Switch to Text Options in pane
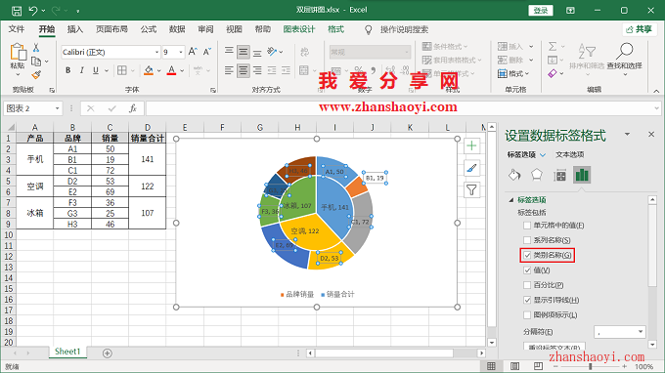 [x=569, y=155]
